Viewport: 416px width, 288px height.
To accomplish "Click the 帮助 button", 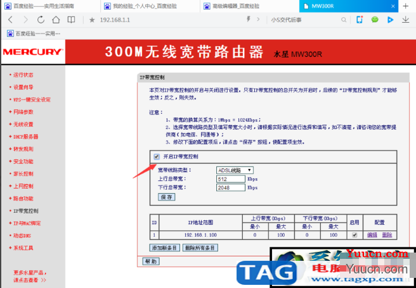I will pyautogui.click(x=151, y=261).
